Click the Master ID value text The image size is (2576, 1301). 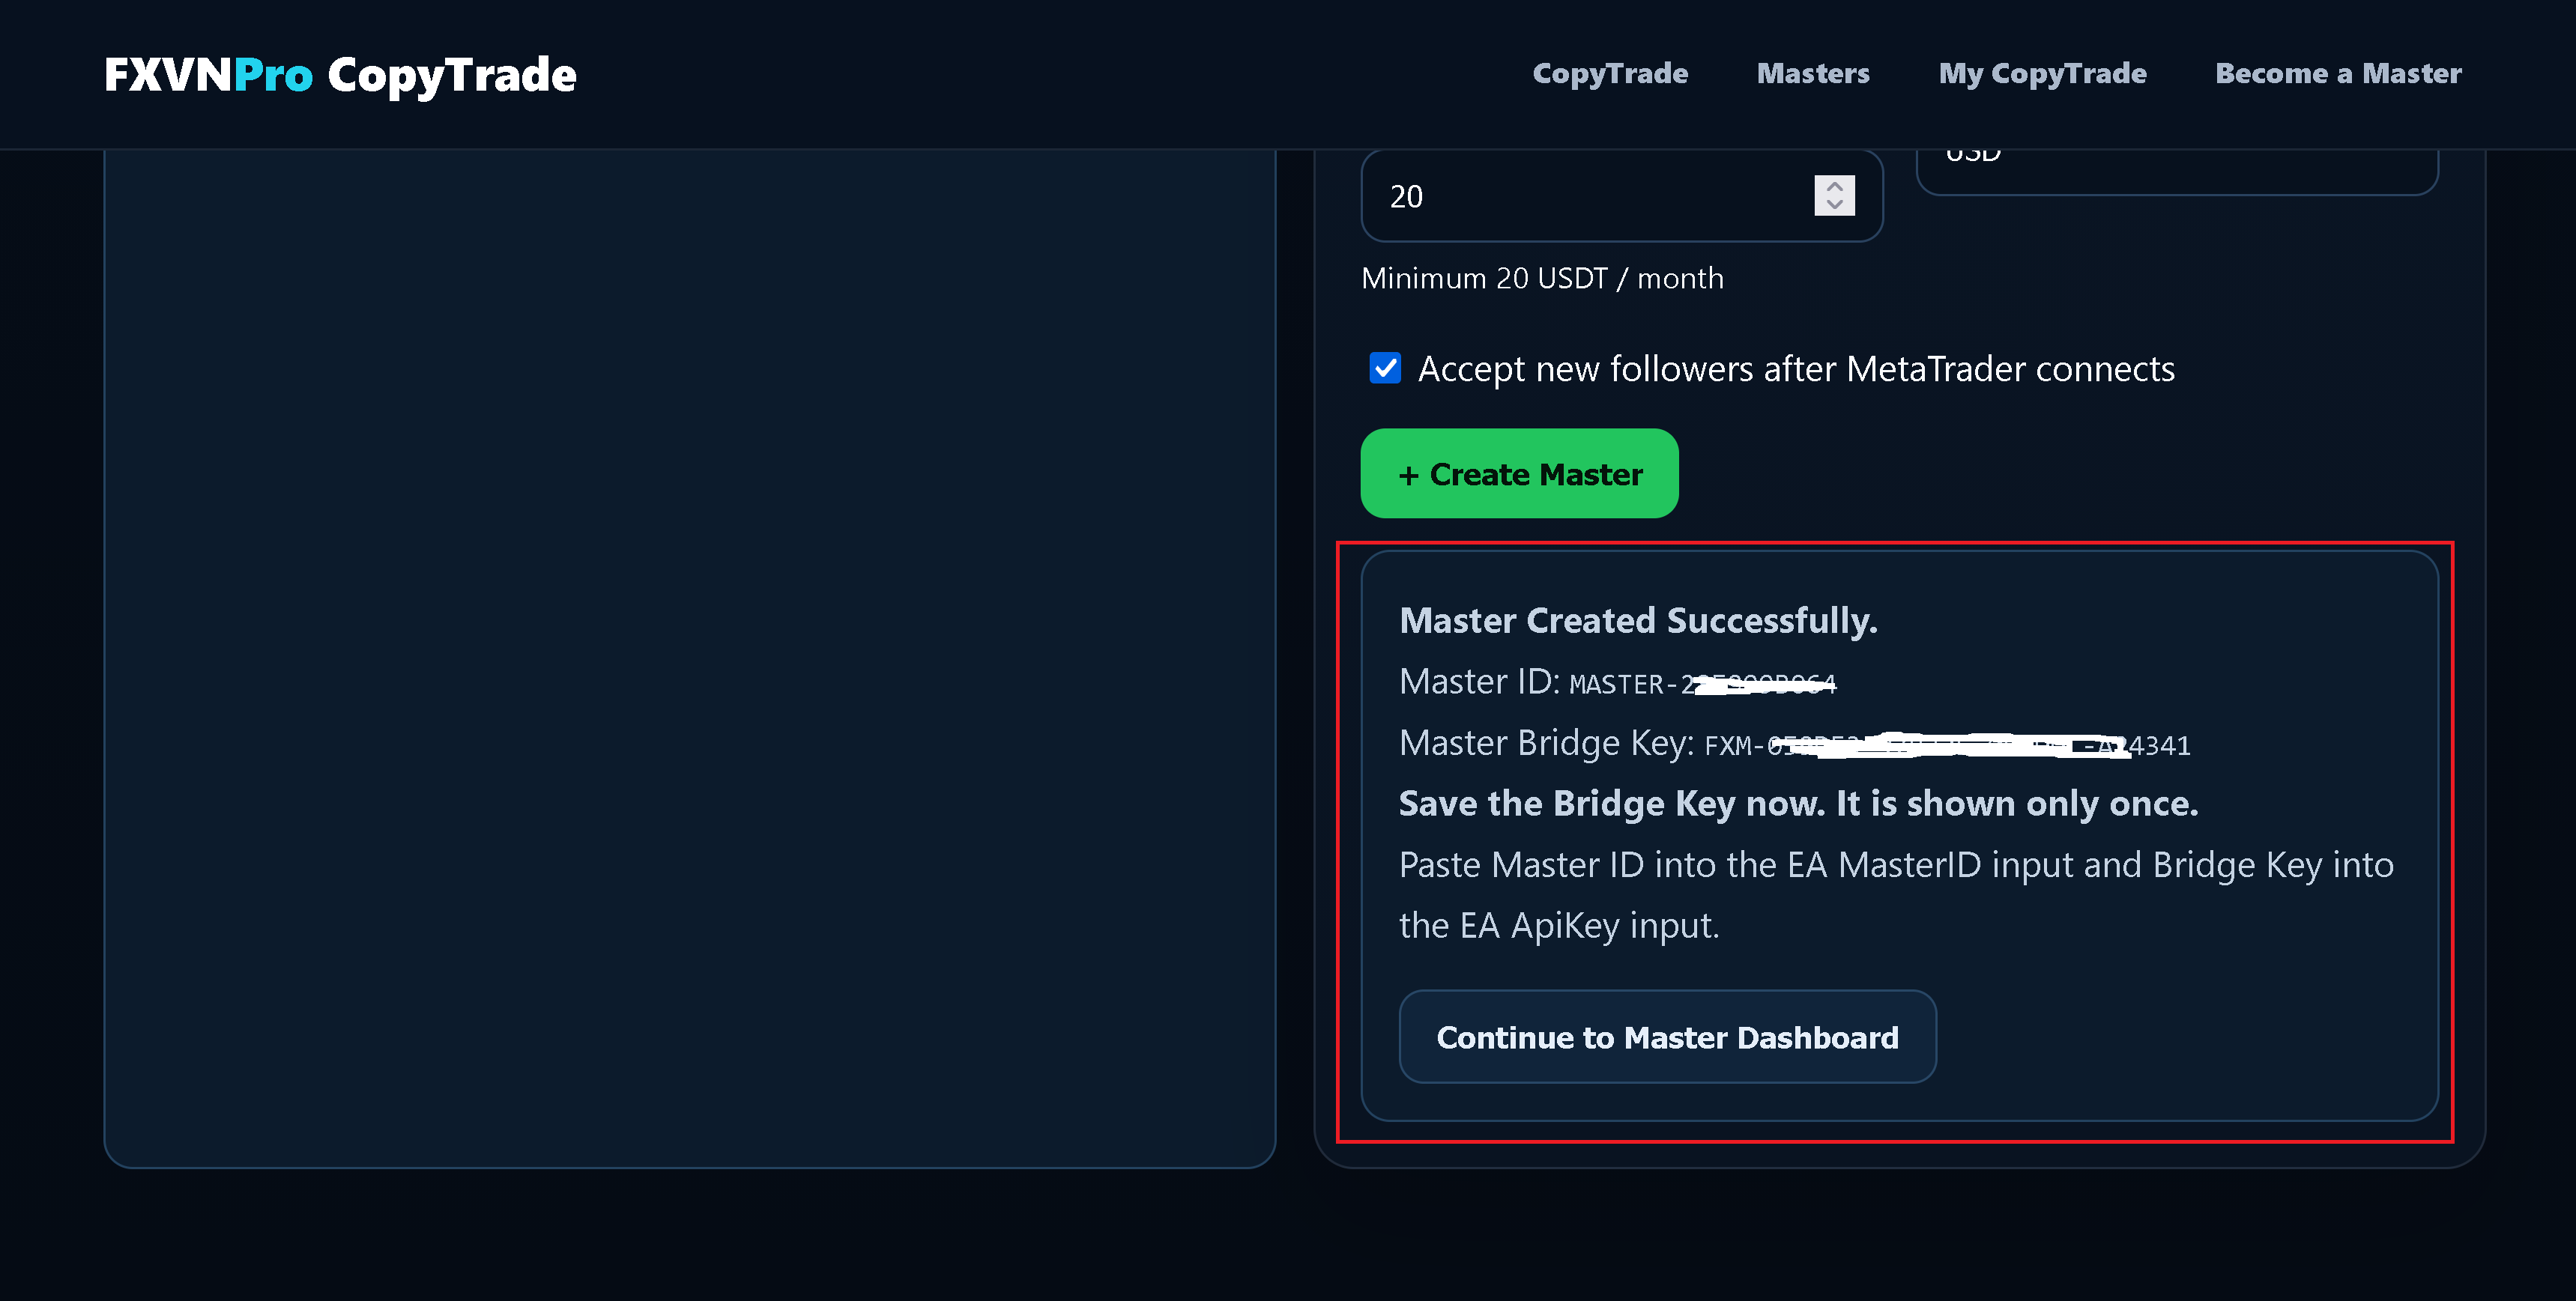[x=1702, y=684]
